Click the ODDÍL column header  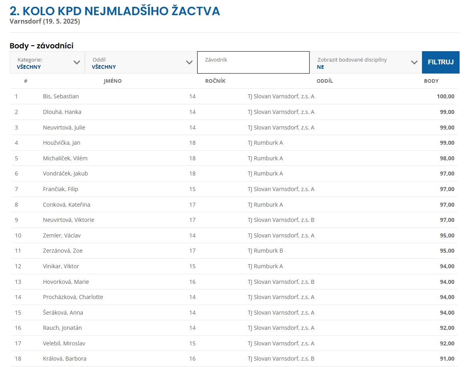tap(325, 81)
